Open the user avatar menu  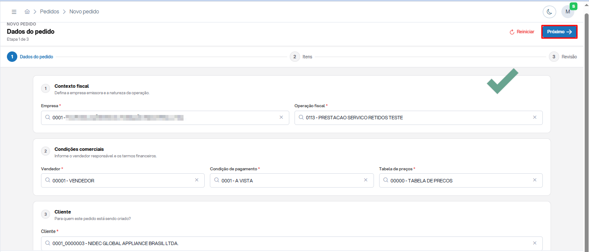(x=568, y=12)
